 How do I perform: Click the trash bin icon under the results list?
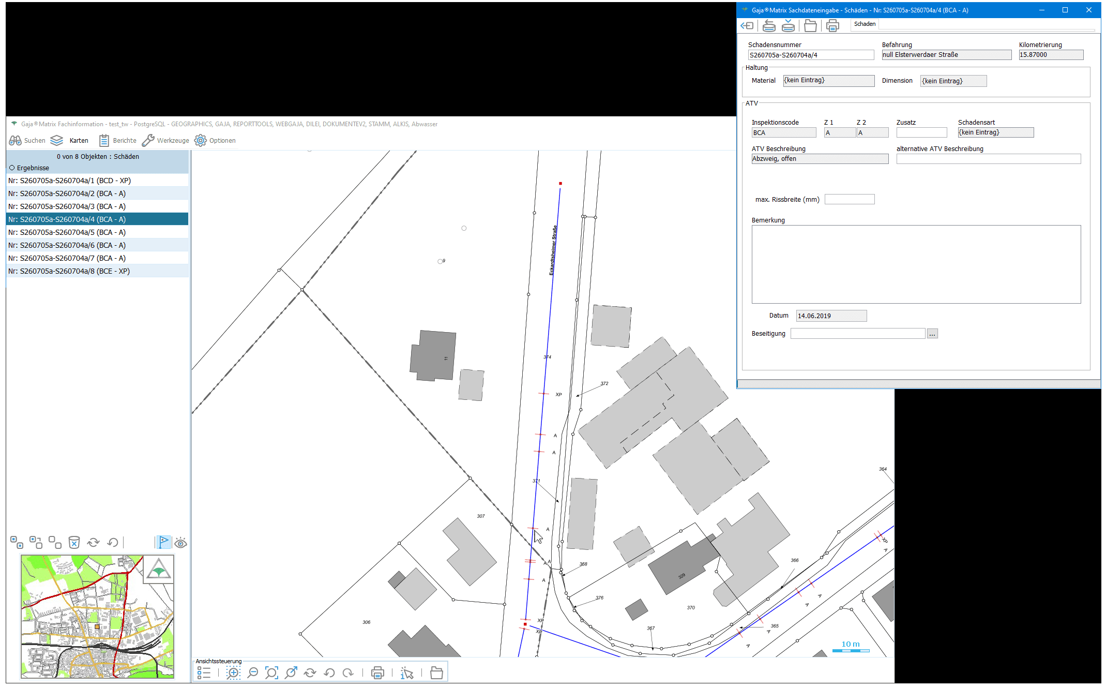point(74,542)
